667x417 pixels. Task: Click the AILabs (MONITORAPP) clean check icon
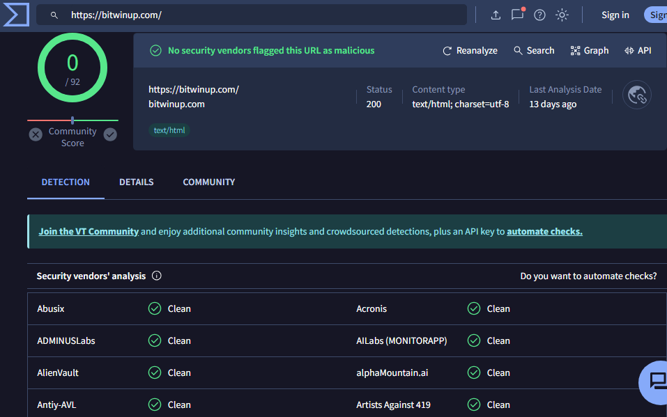[x=474, y=340]
